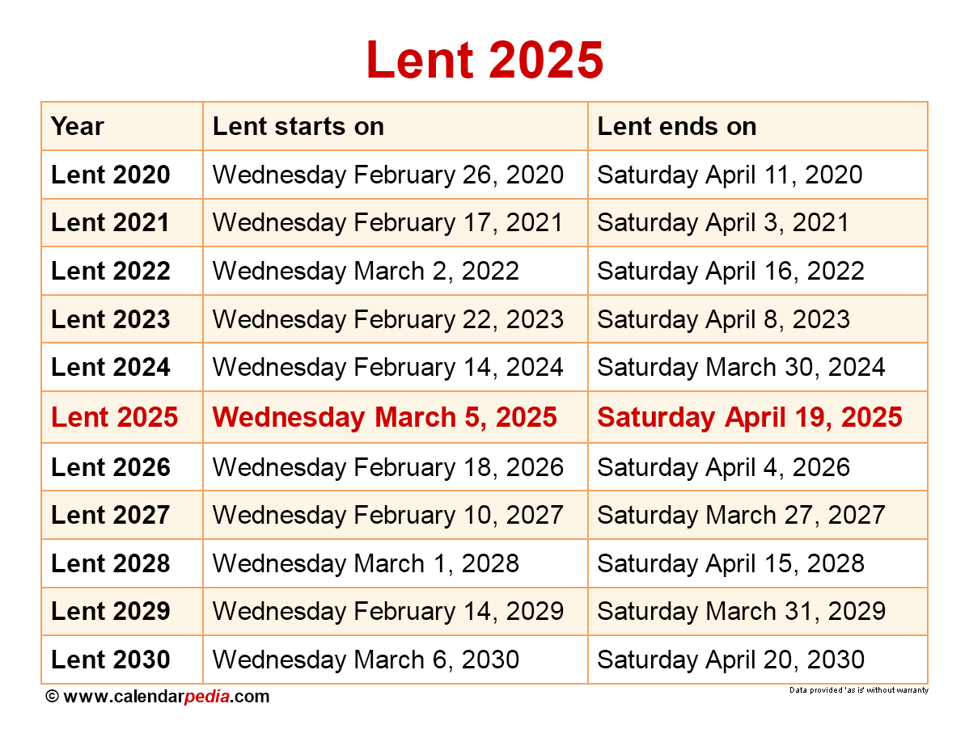This screenshot has height=746, width=969.
Task: Click the copyright symbol in the footer
Action: 52,696
